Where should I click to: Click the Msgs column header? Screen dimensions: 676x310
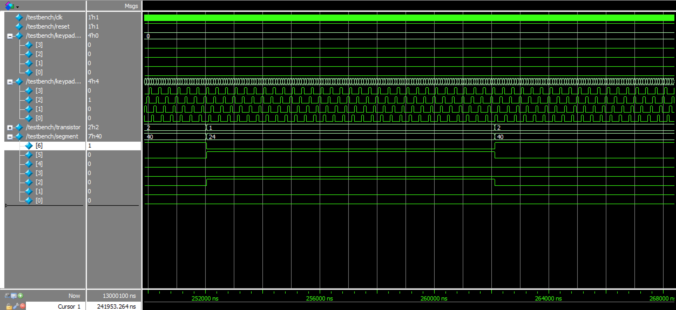click(131, 6)
